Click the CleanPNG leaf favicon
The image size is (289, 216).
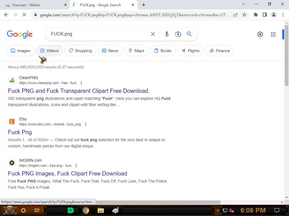coord(12,80)
